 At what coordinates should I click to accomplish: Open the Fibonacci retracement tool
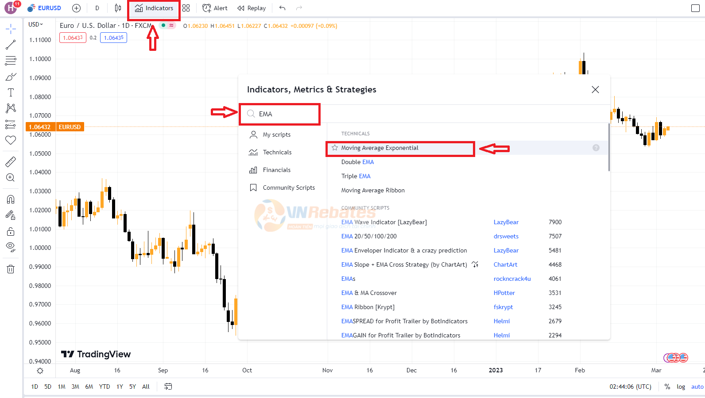(x=11, y=61)
